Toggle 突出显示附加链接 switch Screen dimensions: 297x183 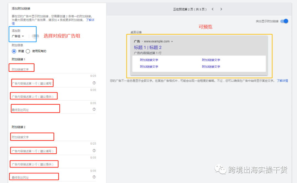[284, 21]
